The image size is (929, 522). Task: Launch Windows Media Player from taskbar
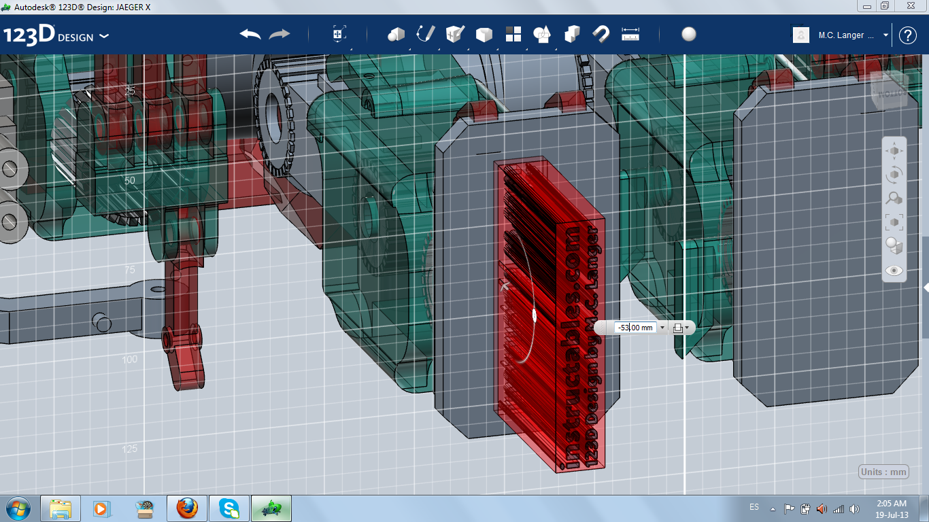pyautogui.click(x=102, y=508)
